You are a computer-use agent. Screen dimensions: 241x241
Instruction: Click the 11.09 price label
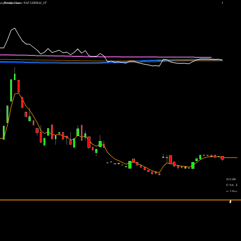231,179
